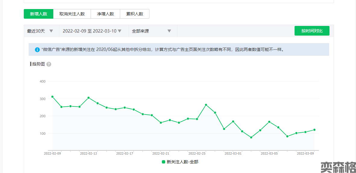This screenshot has width=356, height=173.
Task: Click the data point above 2022-03-05
Action: point(269,122)
